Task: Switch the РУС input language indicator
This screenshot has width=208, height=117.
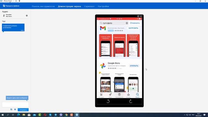Action: (x=193, y=115)
